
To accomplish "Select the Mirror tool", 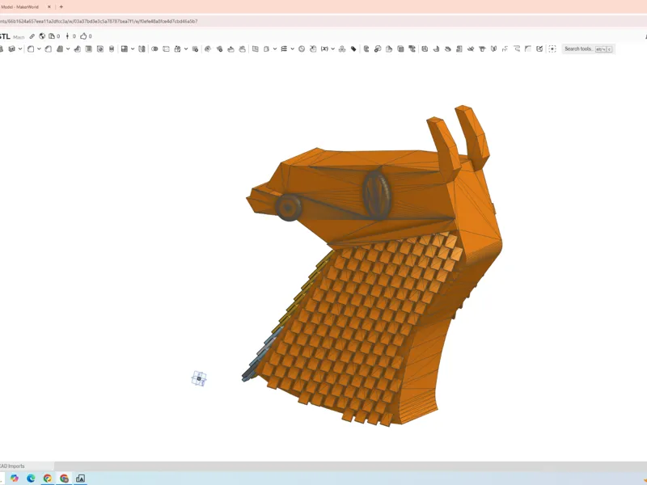I will tap(142, 48).
